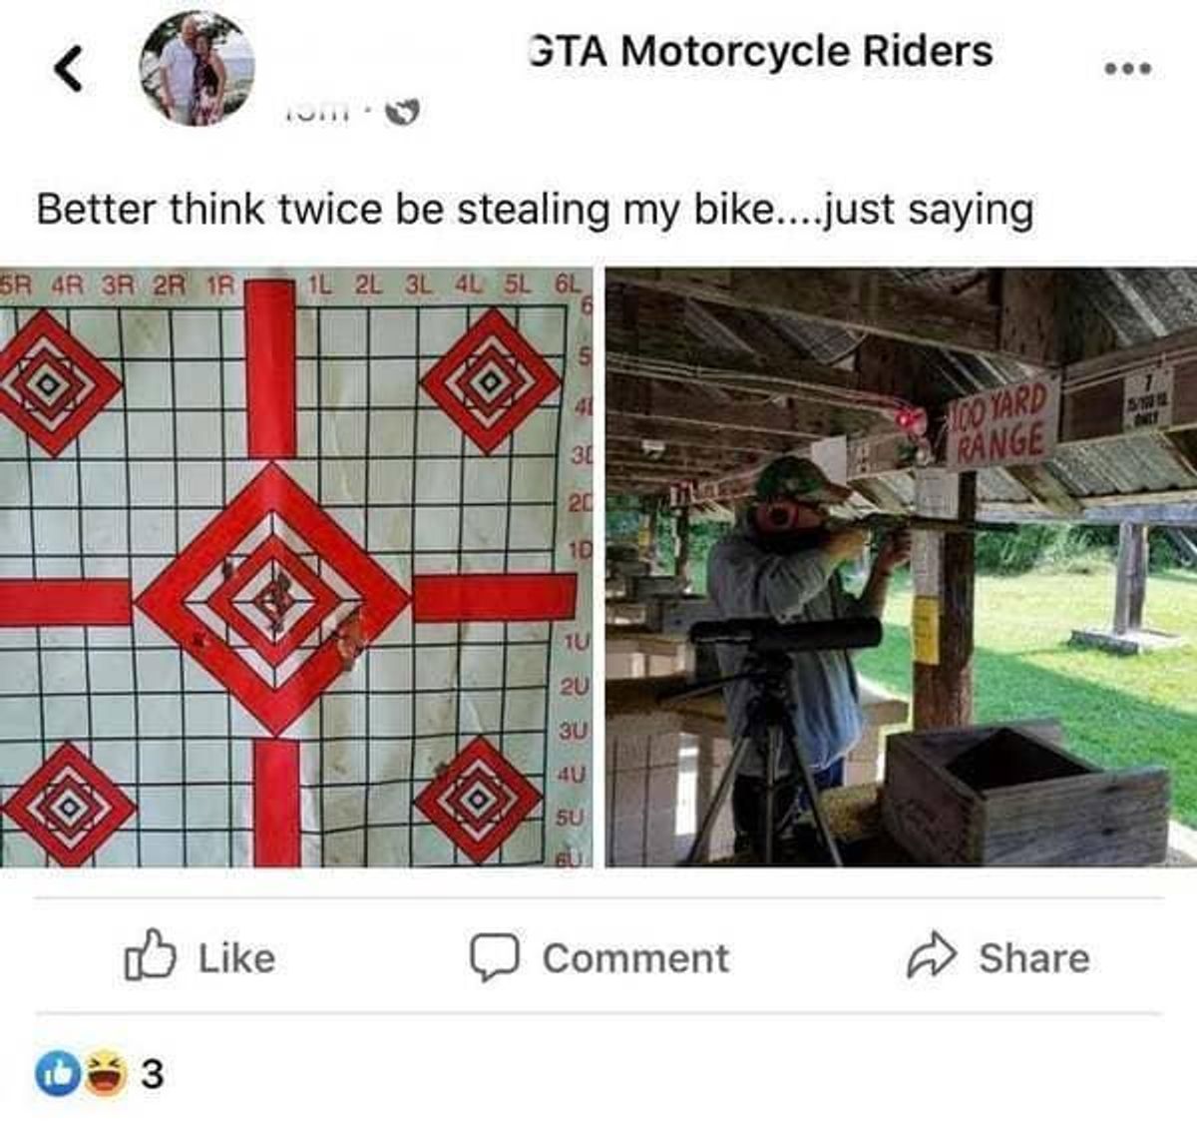The height and width of the screenshot is (1144, 1197).
Task: Click the globe privacy icon
Action: [402, 112]
